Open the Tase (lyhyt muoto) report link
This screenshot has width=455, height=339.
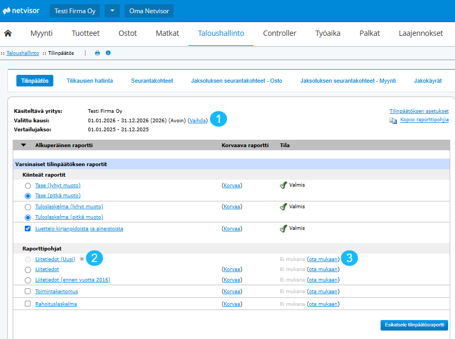tap(58, 186)
